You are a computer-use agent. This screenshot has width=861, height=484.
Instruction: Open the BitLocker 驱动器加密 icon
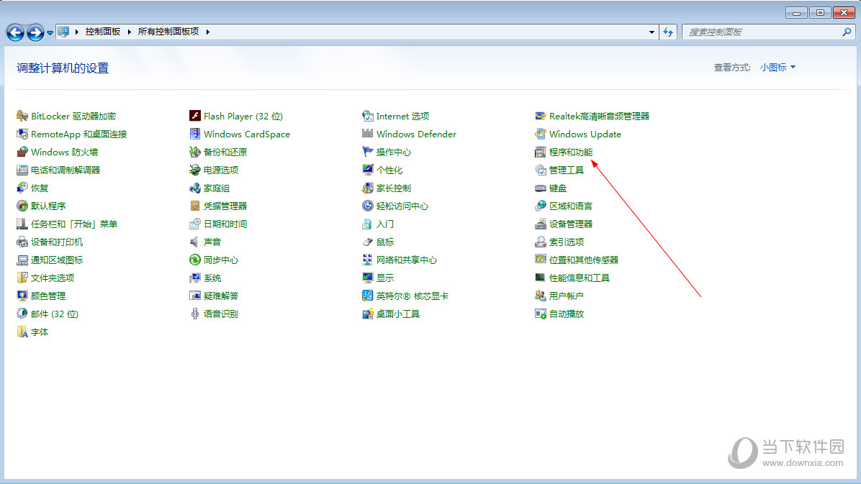point(22,116)
